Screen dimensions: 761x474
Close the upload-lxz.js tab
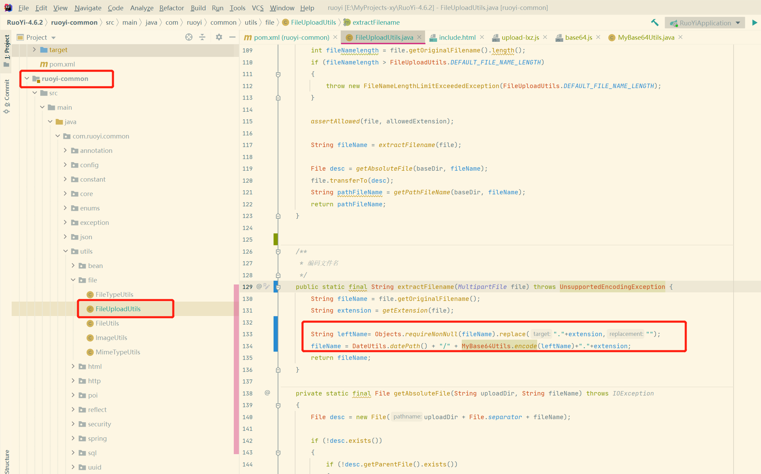[545, 37]
